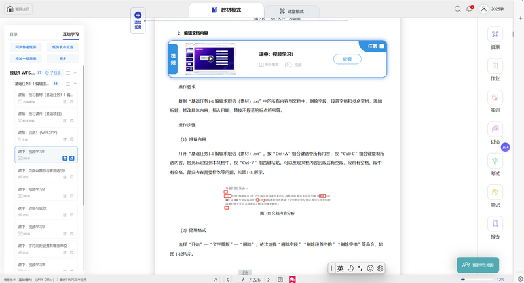Click 添加一级目录 button

point(26,59)
